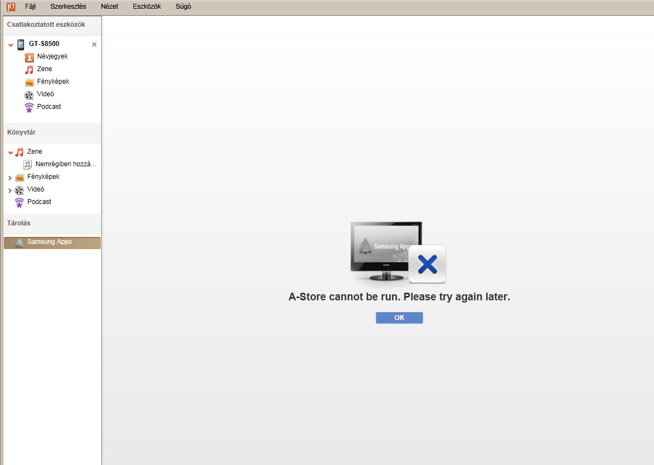
Task: Expand the Könyvtár Fényképek node
Action: pyautogui.click(x=10, y=178)
